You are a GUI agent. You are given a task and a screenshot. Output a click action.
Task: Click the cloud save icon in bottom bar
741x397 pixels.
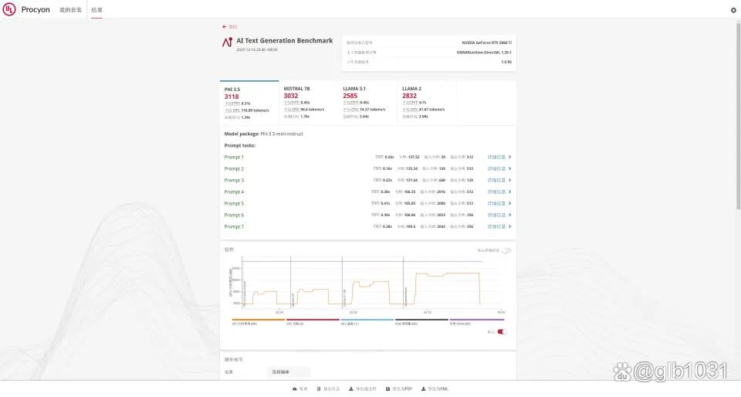[295, 389]
